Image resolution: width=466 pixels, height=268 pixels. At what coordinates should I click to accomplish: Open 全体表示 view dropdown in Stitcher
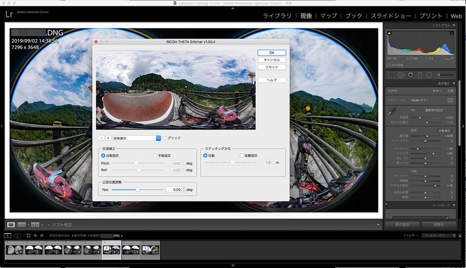(x=137, y=138)
